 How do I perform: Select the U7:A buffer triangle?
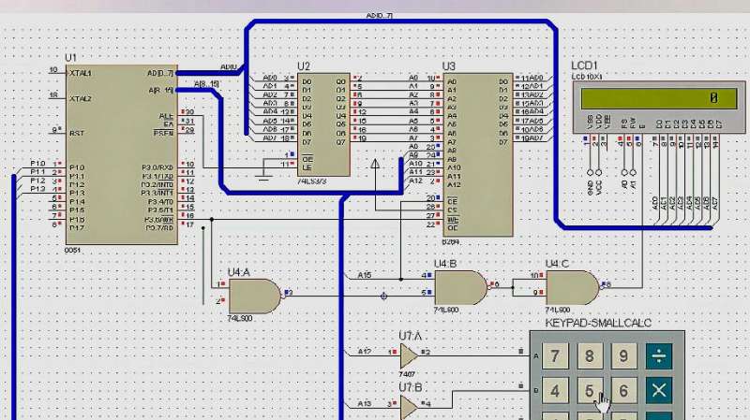tap(409, 355)
